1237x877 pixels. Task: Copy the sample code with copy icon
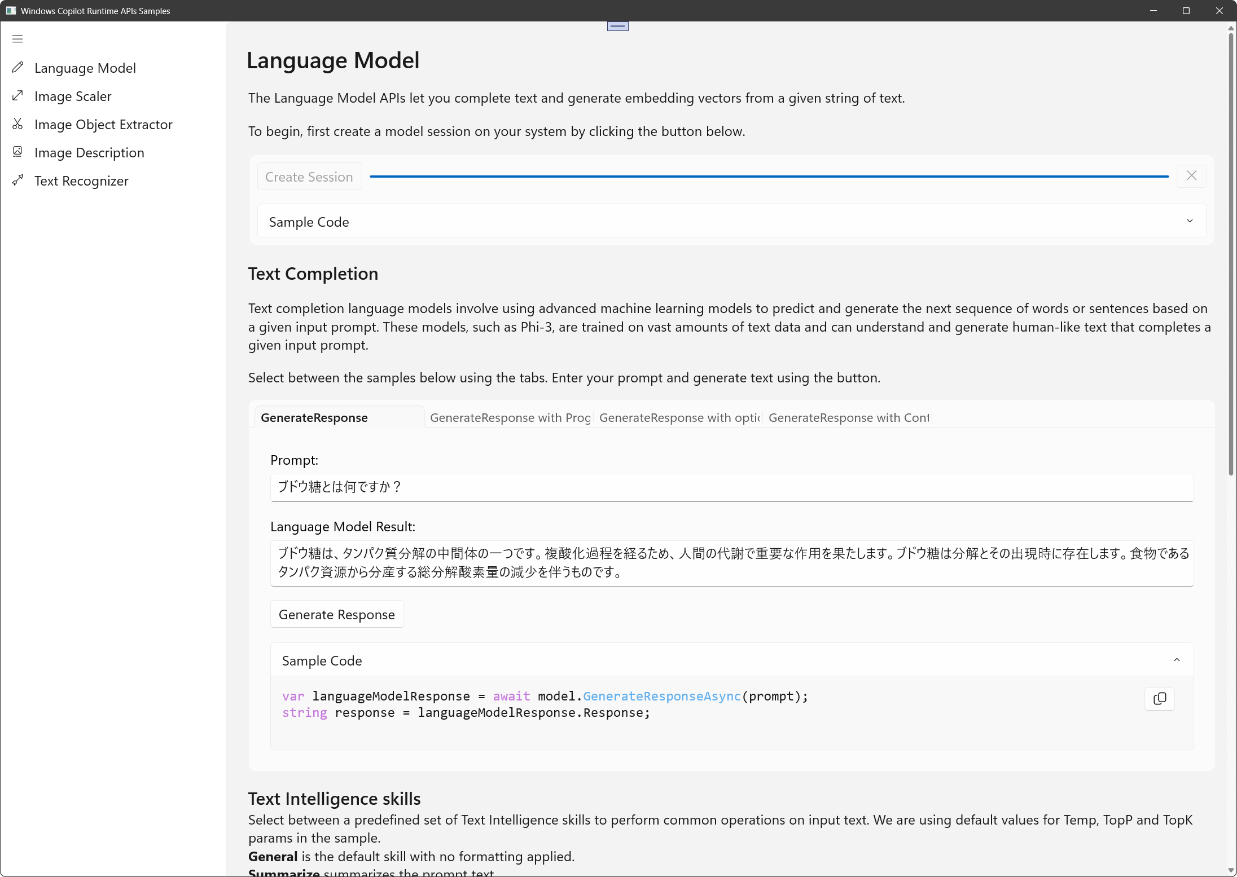[1159, 699]
